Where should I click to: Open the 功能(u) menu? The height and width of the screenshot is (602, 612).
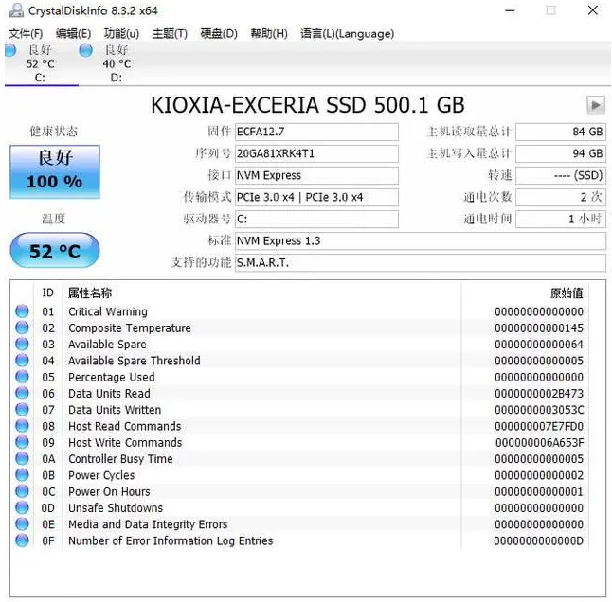(x=121, y=33)
